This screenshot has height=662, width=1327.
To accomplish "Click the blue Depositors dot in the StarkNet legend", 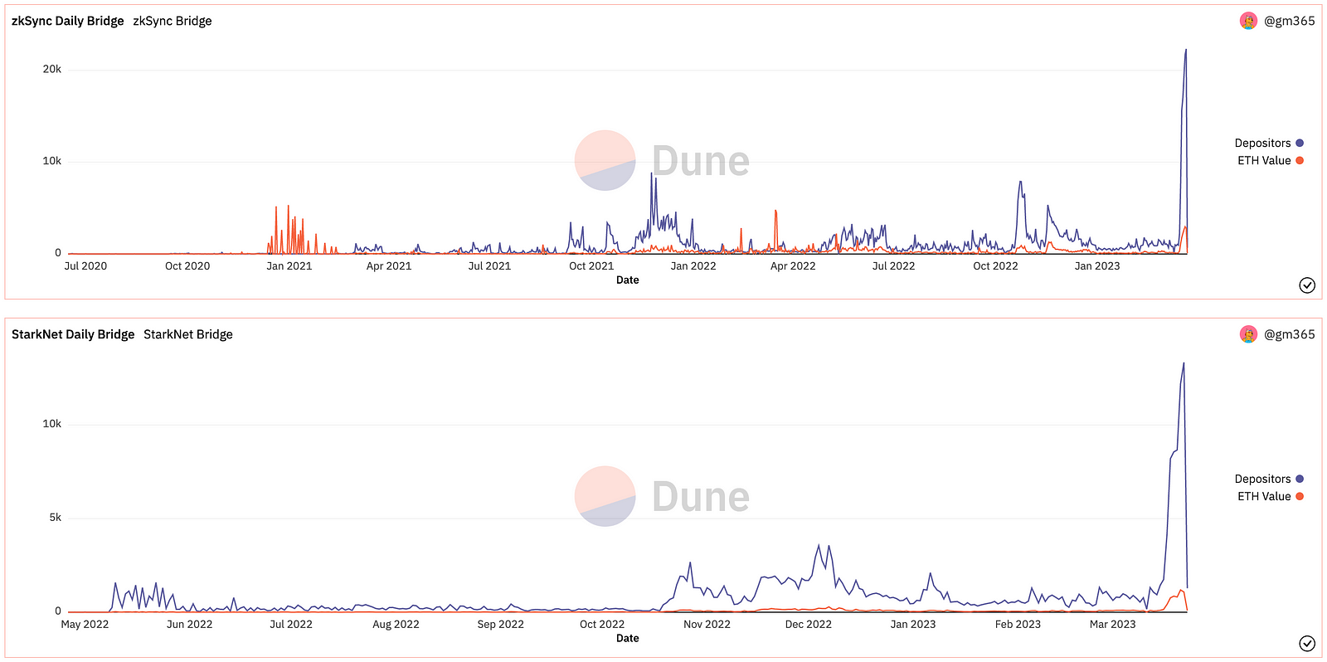I will (x=1300, y=479).
